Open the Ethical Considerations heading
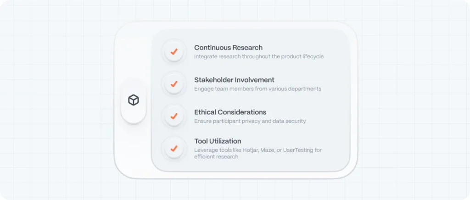 pos(230,112)
